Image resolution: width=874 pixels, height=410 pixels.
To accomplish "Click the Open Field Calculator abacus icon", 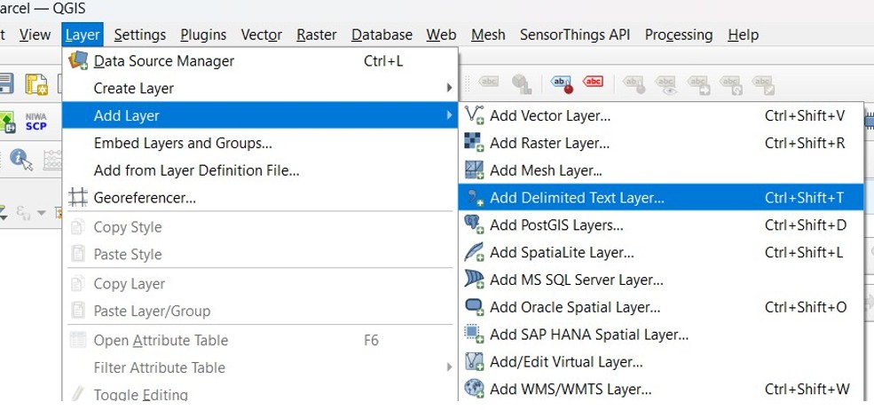I will tap(52, 160).
